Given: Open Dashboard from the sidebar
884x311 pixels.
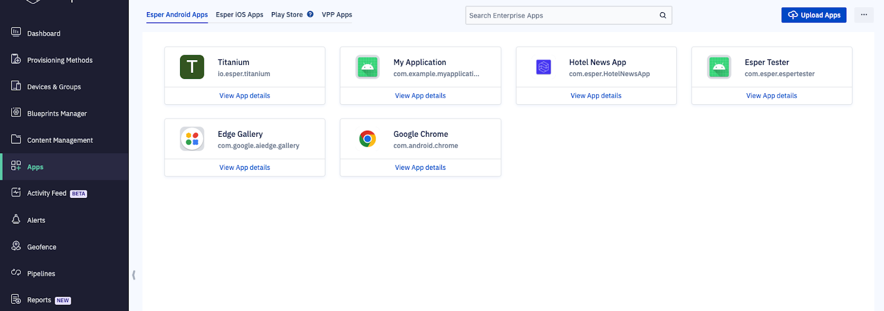Looking at the screenshot, I should click(44, 34).
